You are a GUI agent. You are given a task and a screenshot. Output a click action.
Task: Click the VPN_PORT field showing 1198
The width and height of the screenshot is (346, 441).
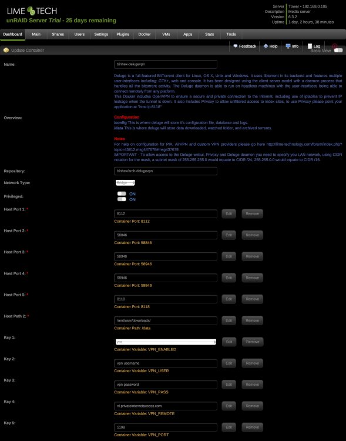[166, 427]
